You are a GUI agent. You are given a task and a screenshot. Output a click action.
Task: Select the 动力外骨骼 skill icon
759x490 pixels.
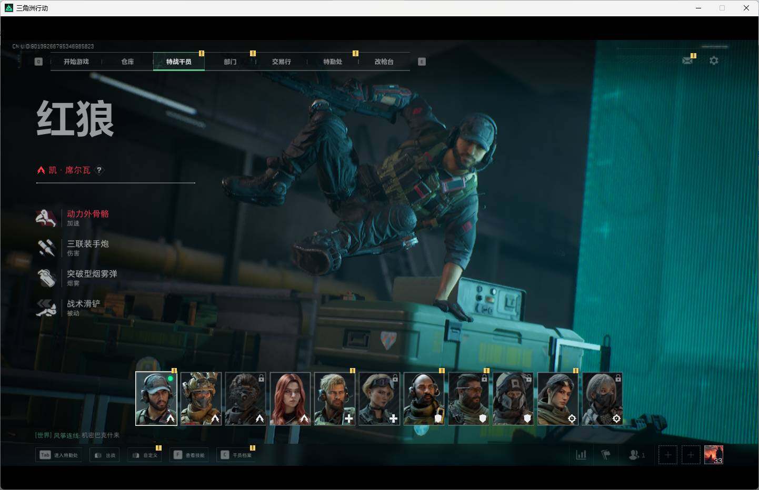coord(46,218)
